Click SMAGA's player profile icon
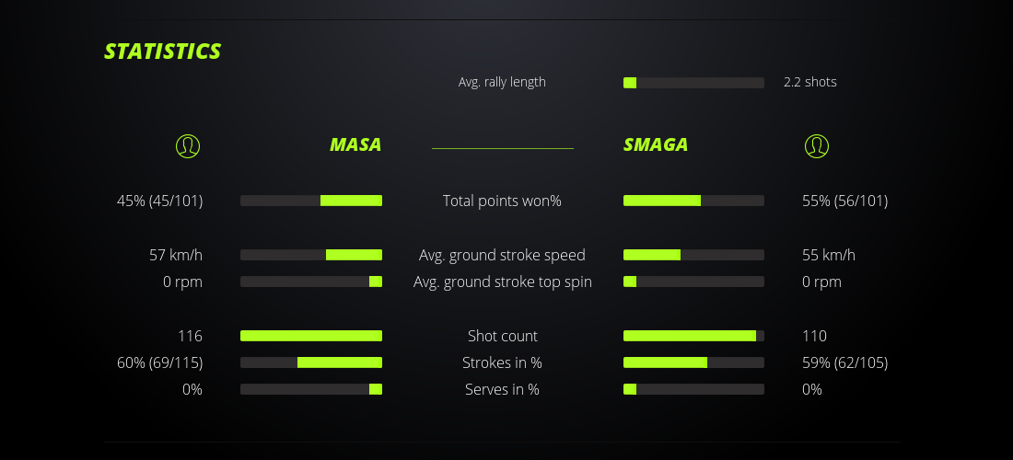Viewport: 1013px width, 460px height. (817, 145)
